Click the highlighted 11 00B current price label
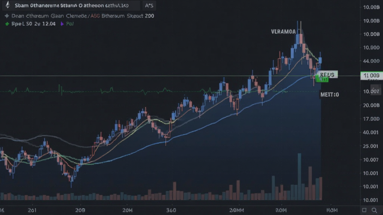383x215 pixels. pyautogui.click(x=371, y=75)
